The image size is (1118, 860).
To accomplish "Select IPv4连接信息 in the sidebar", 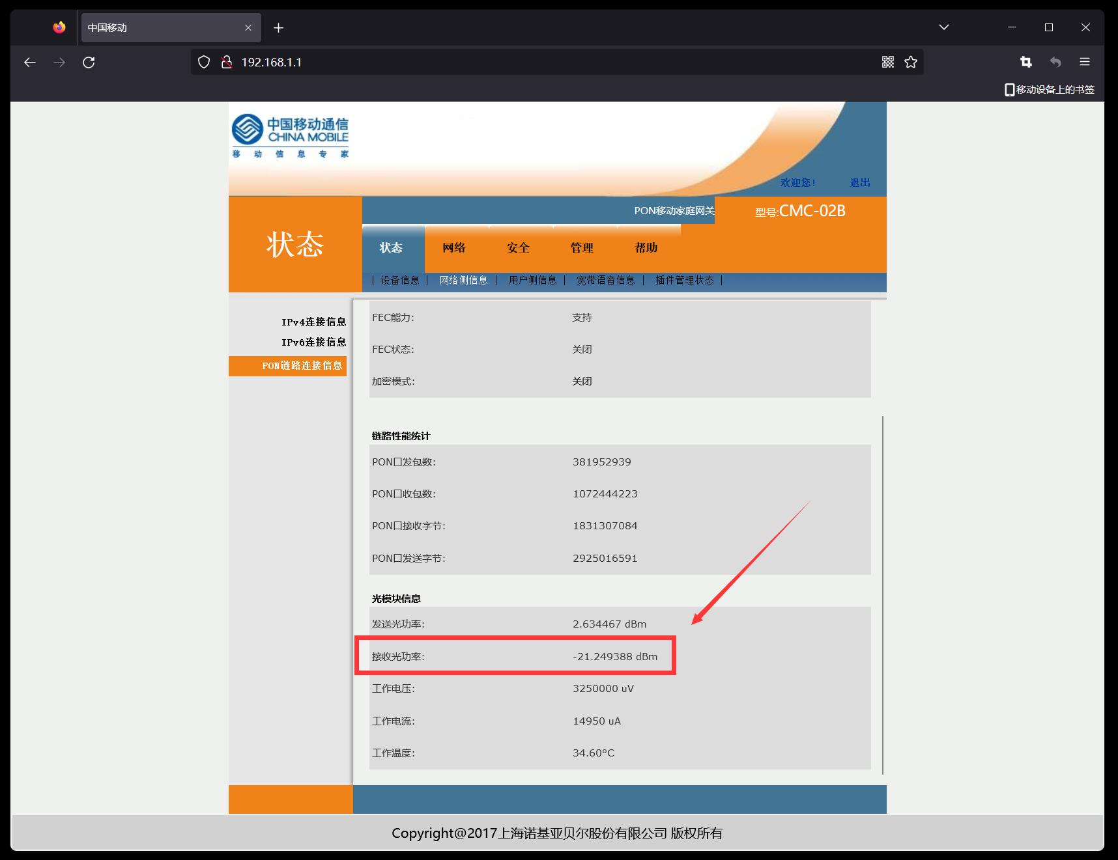I will click(x=313, y=322).
